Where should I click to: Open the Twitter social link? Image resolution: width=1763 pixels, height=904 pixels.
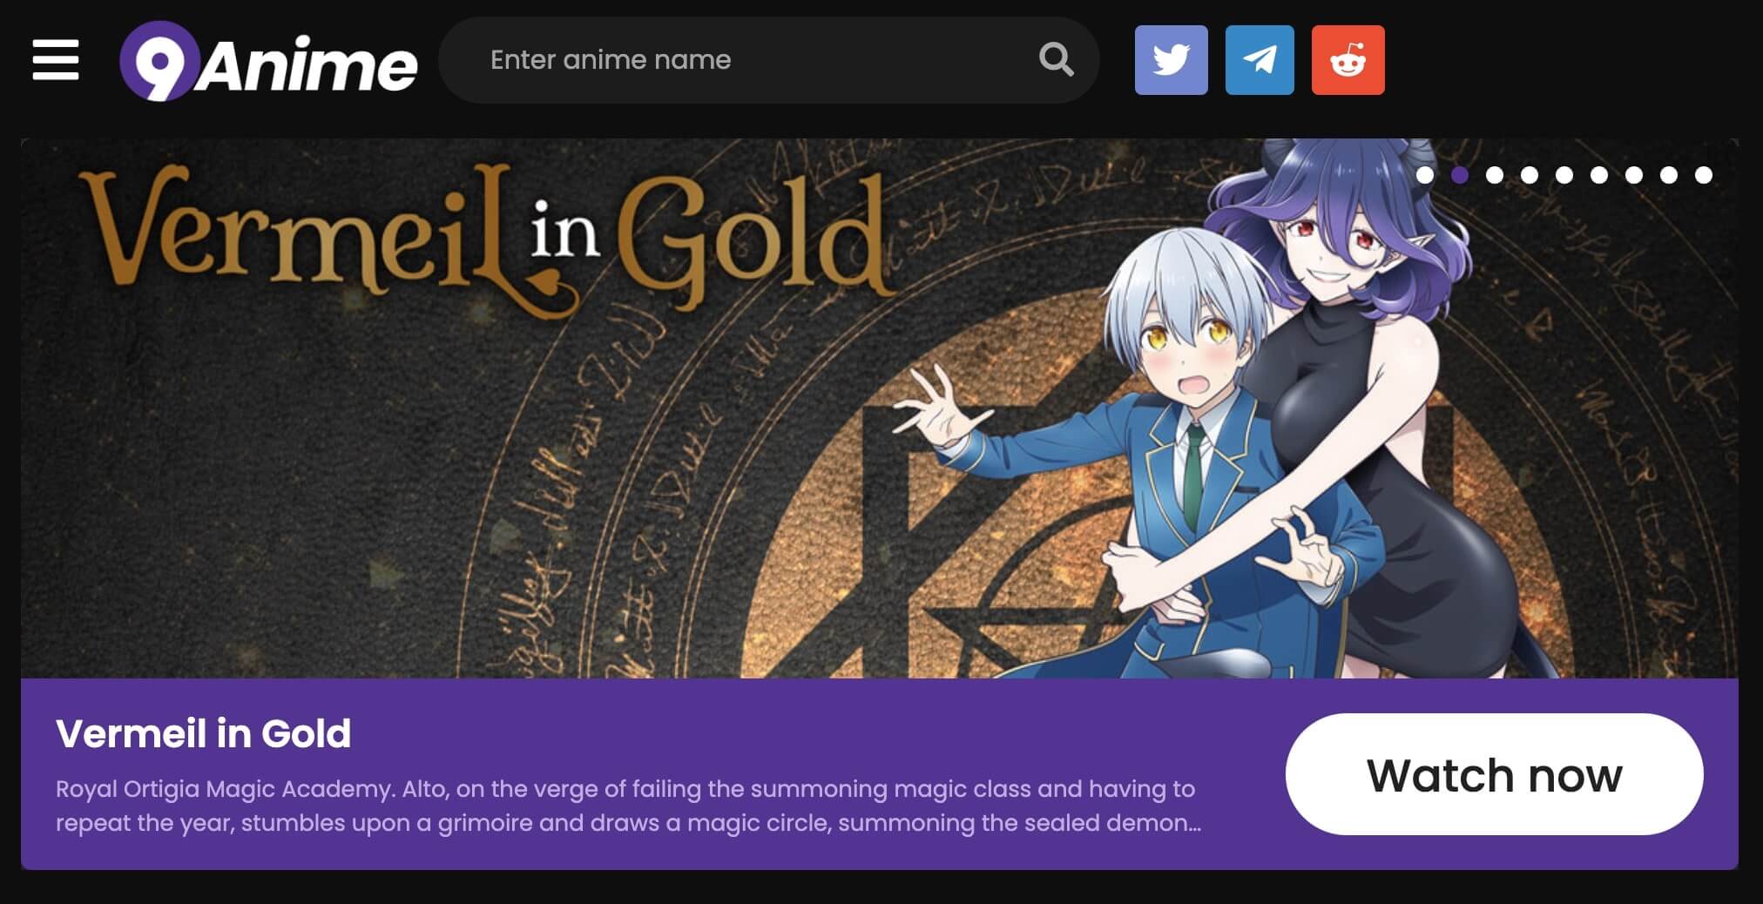pos(1171,59)
